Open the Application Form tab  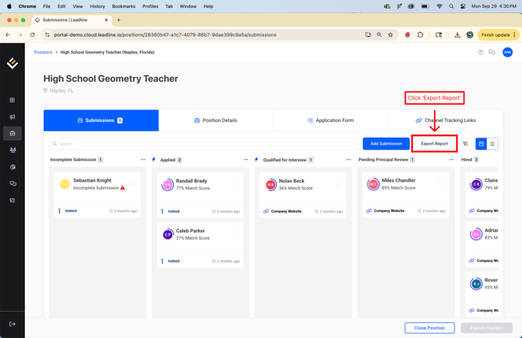click(330, 120)
